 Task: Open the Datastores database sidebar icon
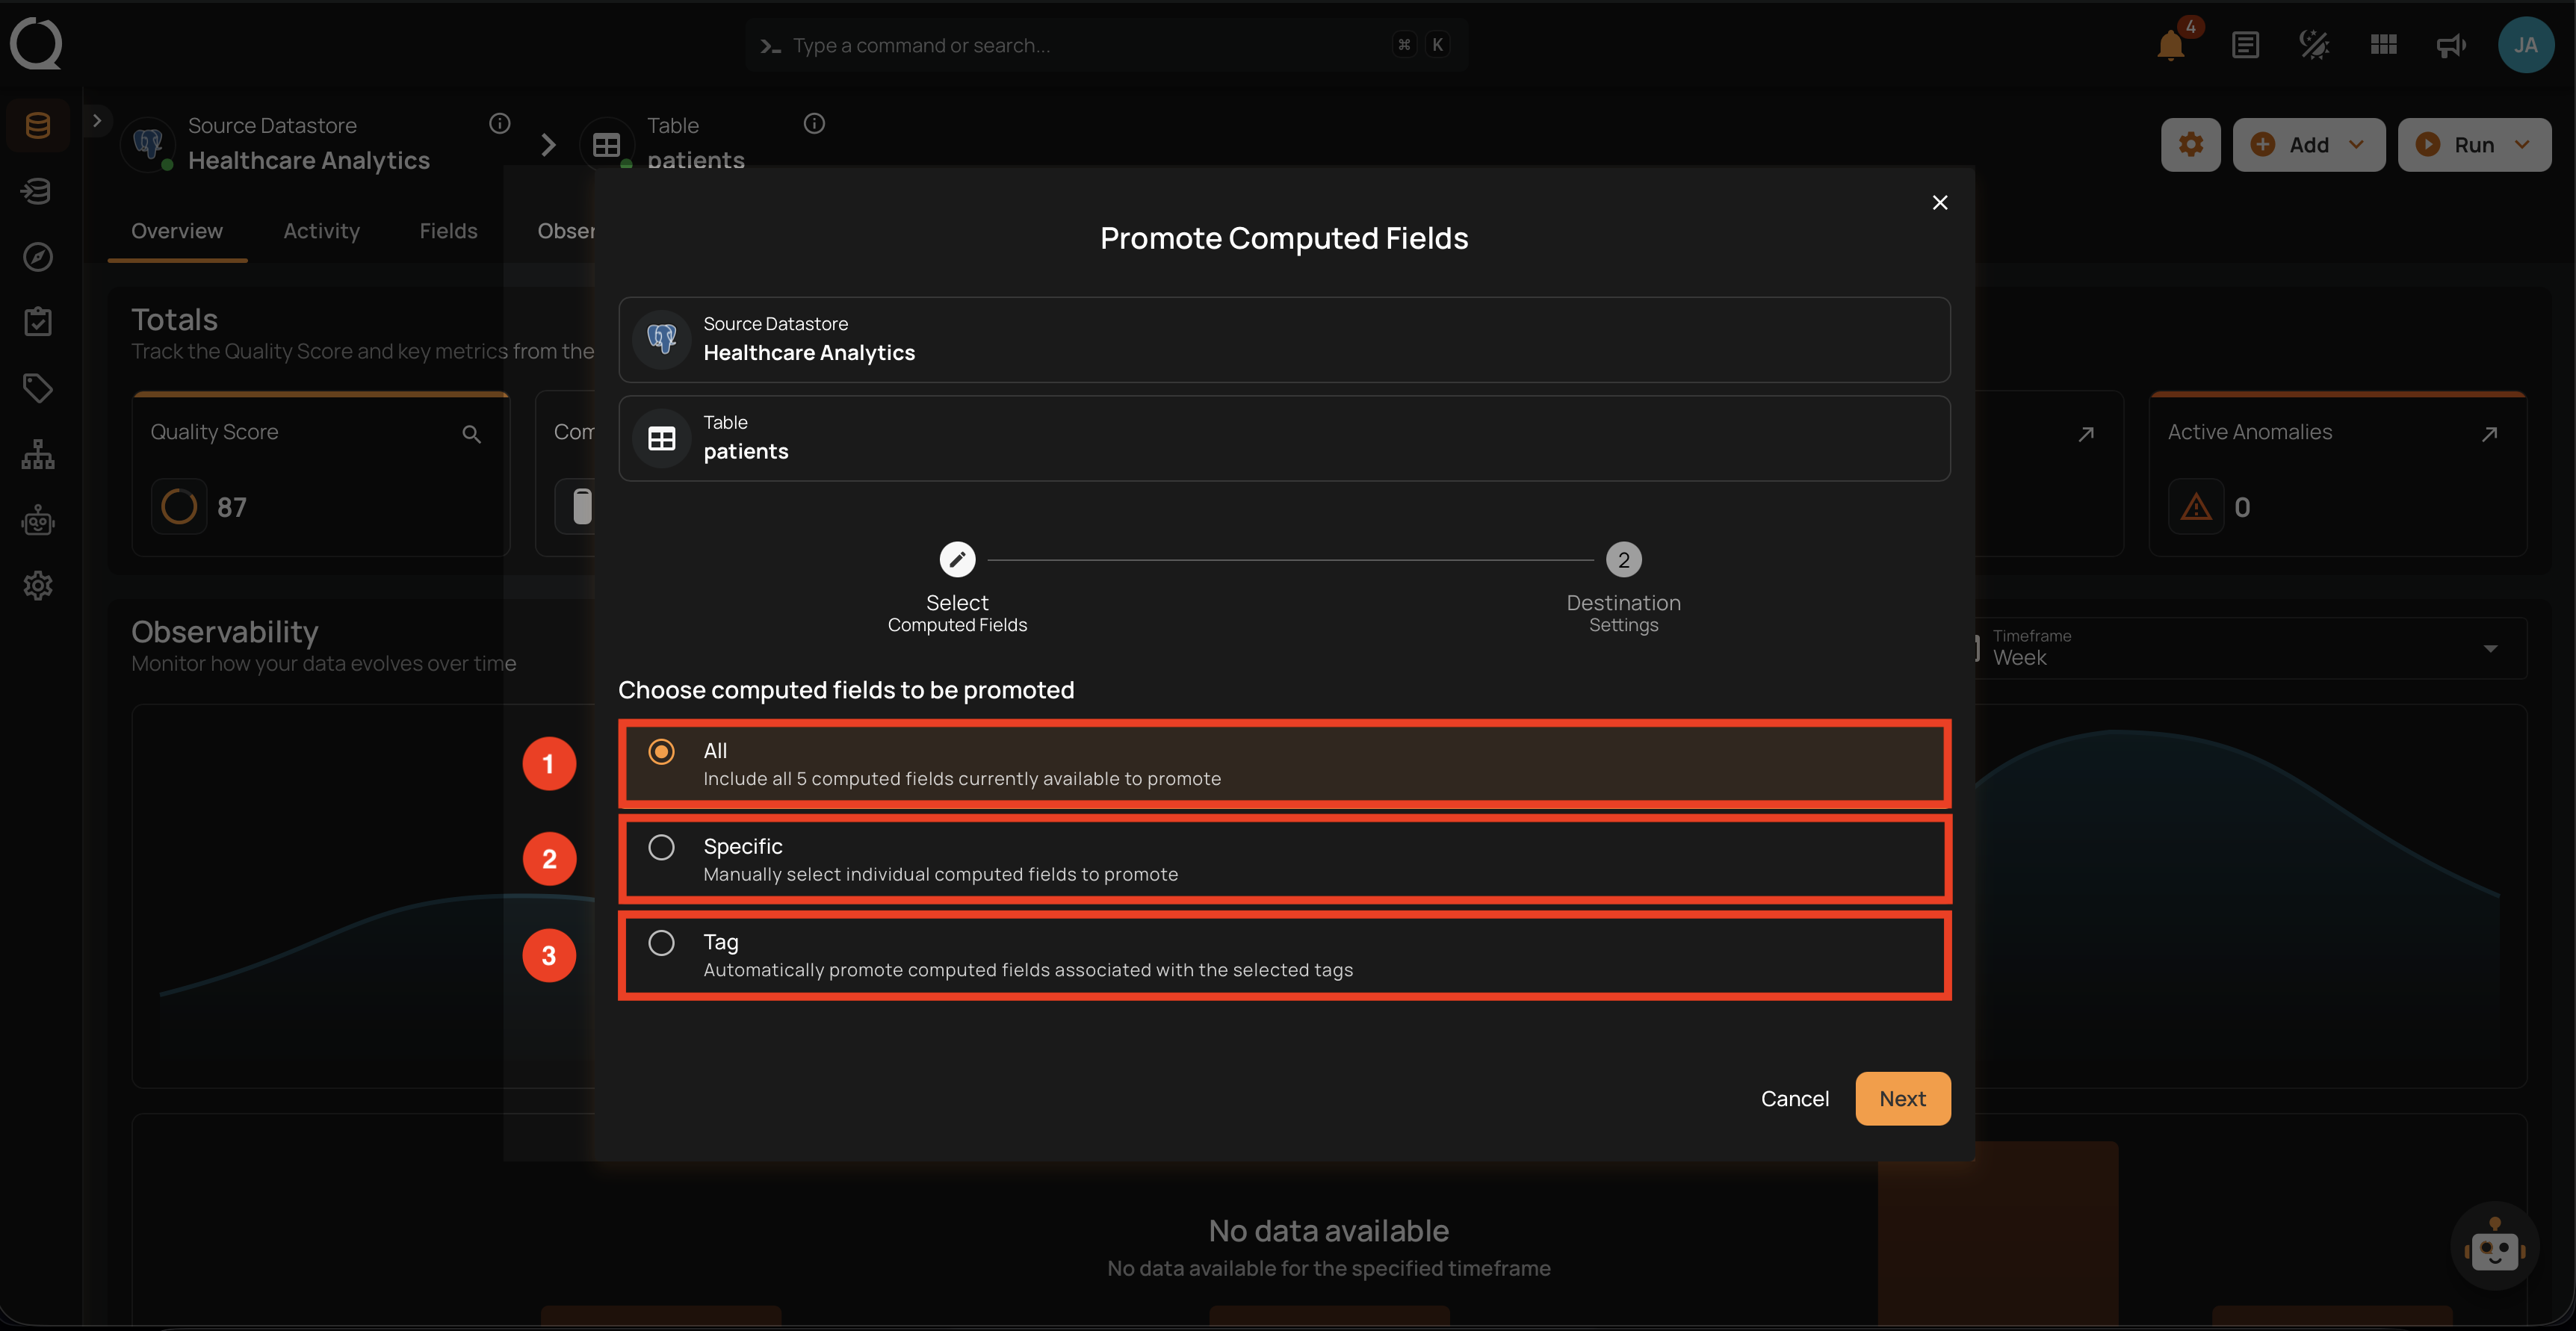point(38,126)
